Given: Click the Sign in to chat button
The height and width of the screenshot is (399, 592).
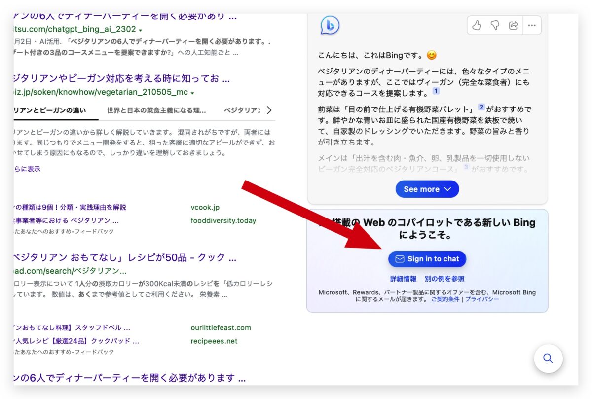Looking at the screenshot, I should 427,259.
